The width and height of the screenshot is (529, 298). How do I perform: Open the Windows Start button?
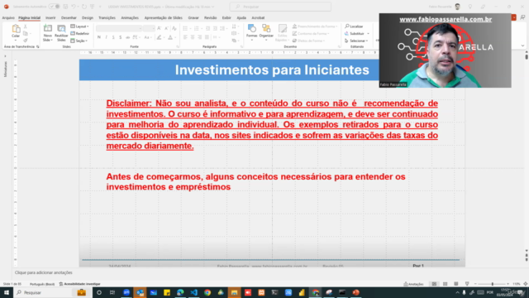click(x=7, y=292)
